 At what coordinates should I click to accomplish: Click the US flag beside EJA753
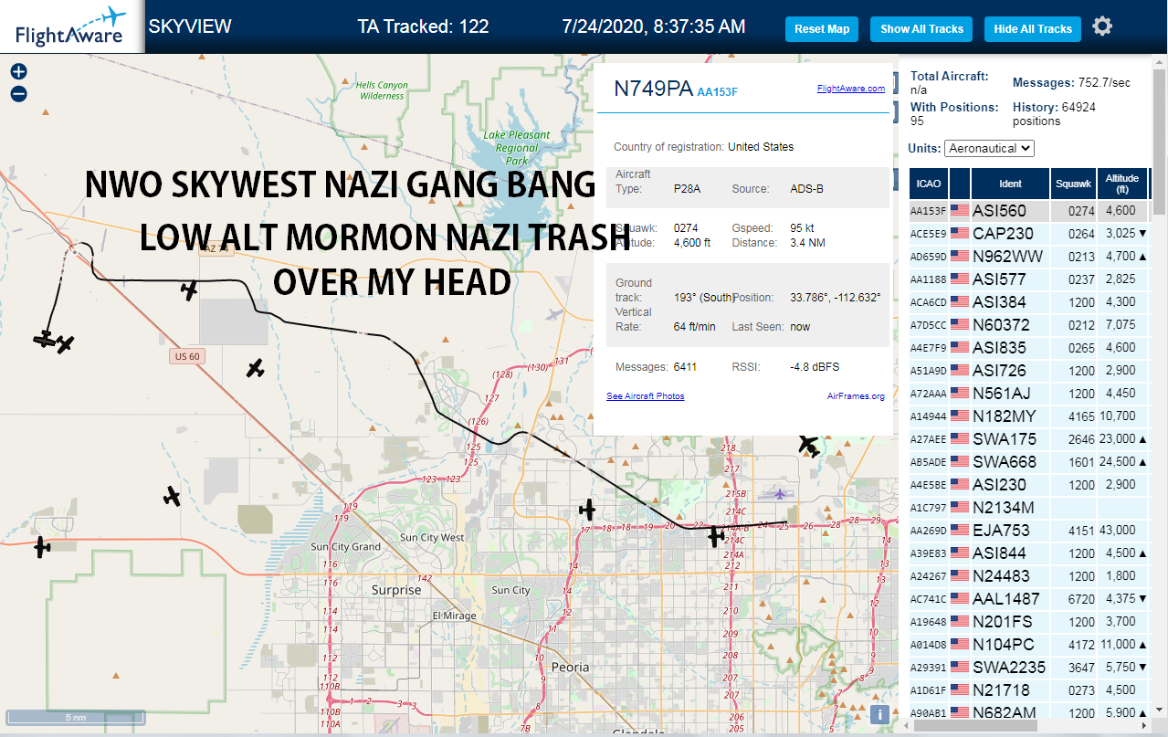pos(959,531)
